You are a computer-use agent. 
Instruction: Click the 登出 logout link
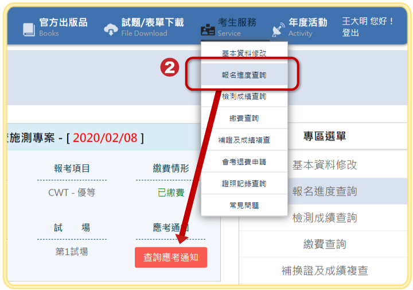pos(350,33)
